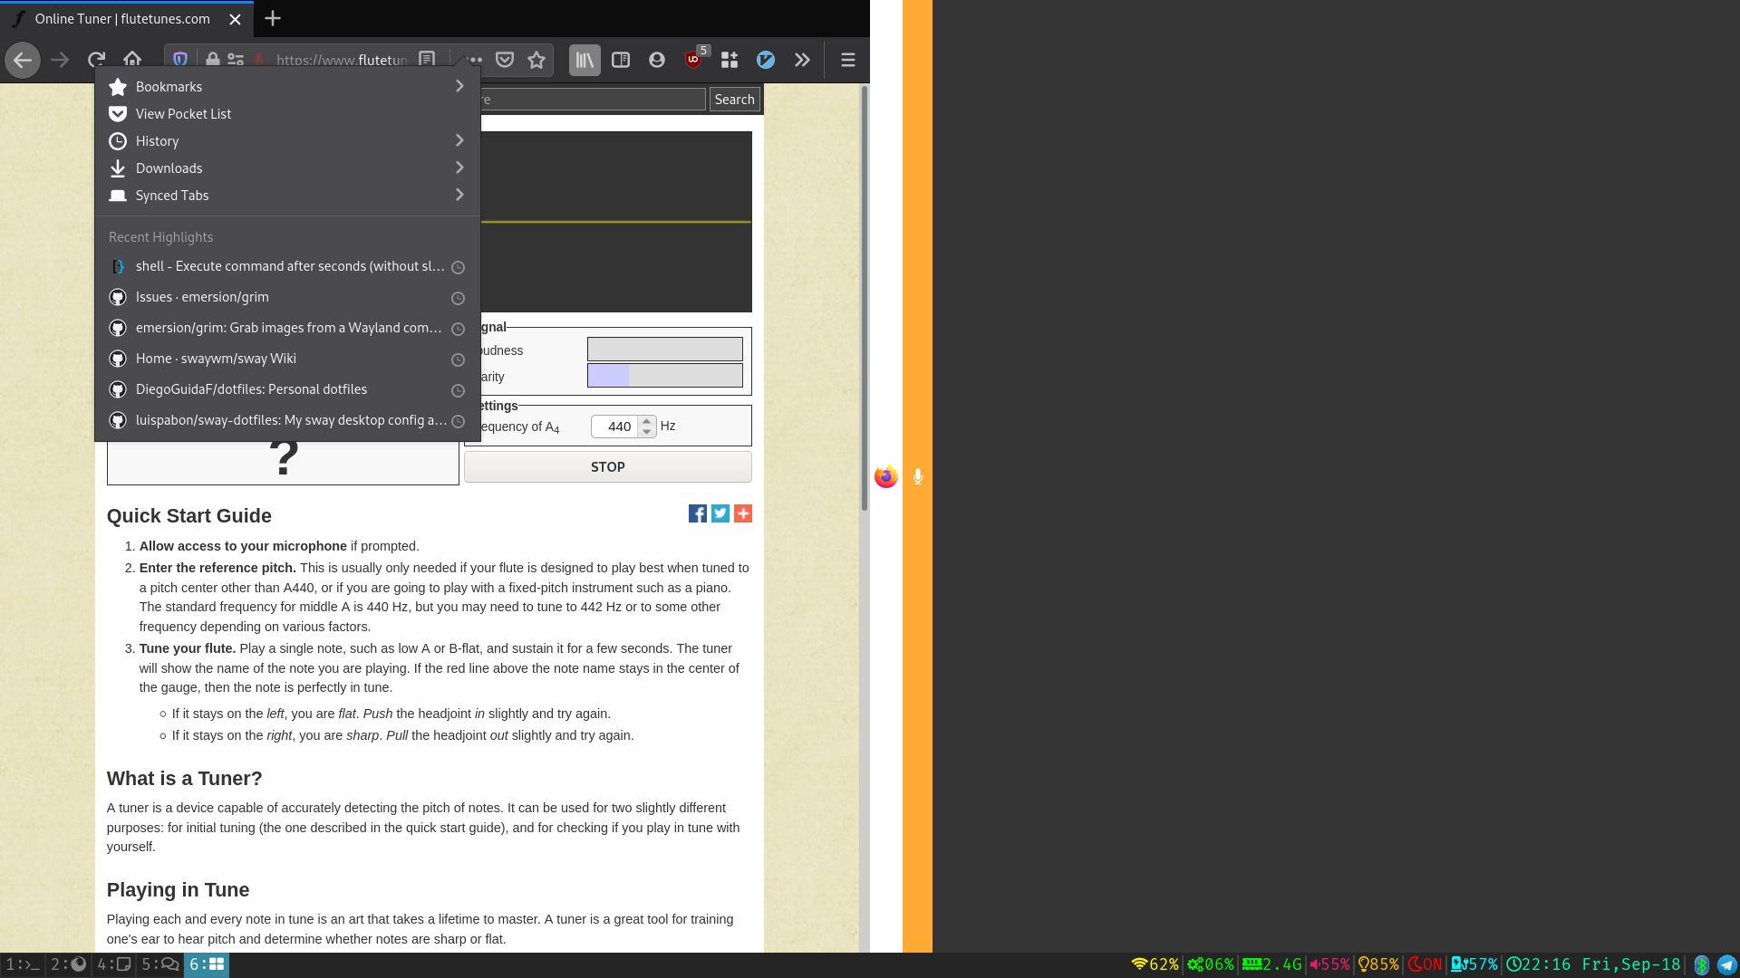Click network WiFi icon in taskbar

[1136, 964]
